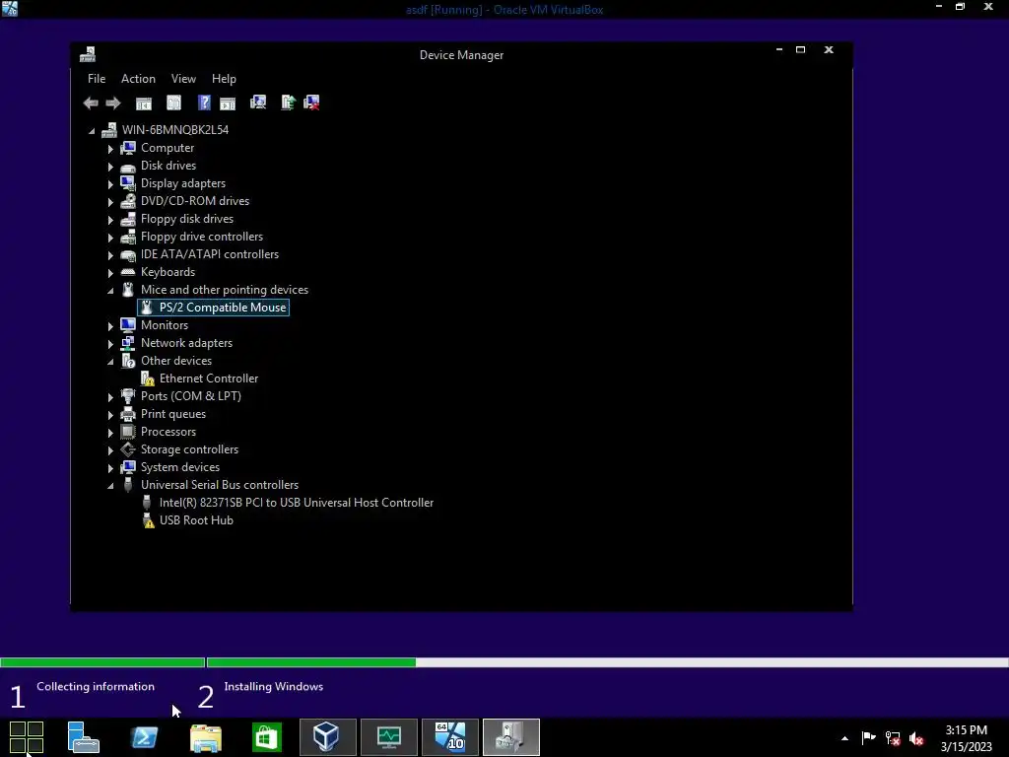
Task: Collapse Universal Serial Bus controllers
Action: tap(110, 486)
